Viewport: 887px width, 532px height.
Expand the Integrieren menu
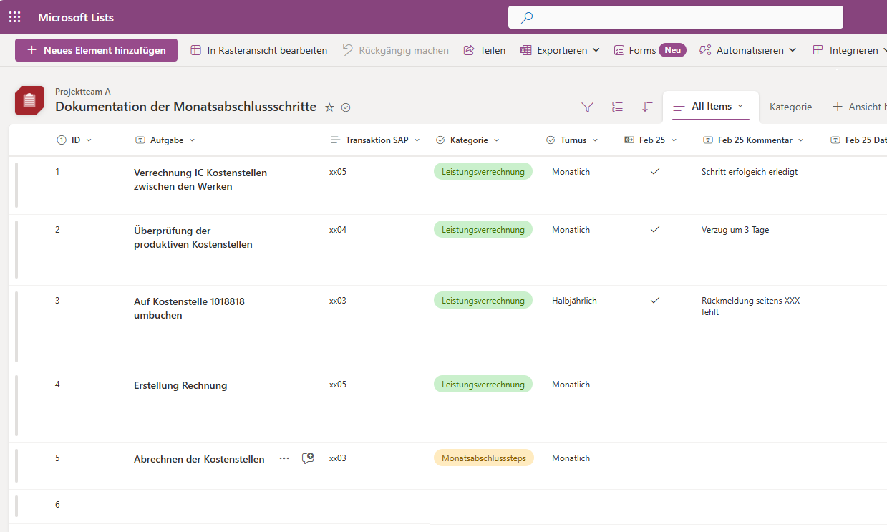848,50
